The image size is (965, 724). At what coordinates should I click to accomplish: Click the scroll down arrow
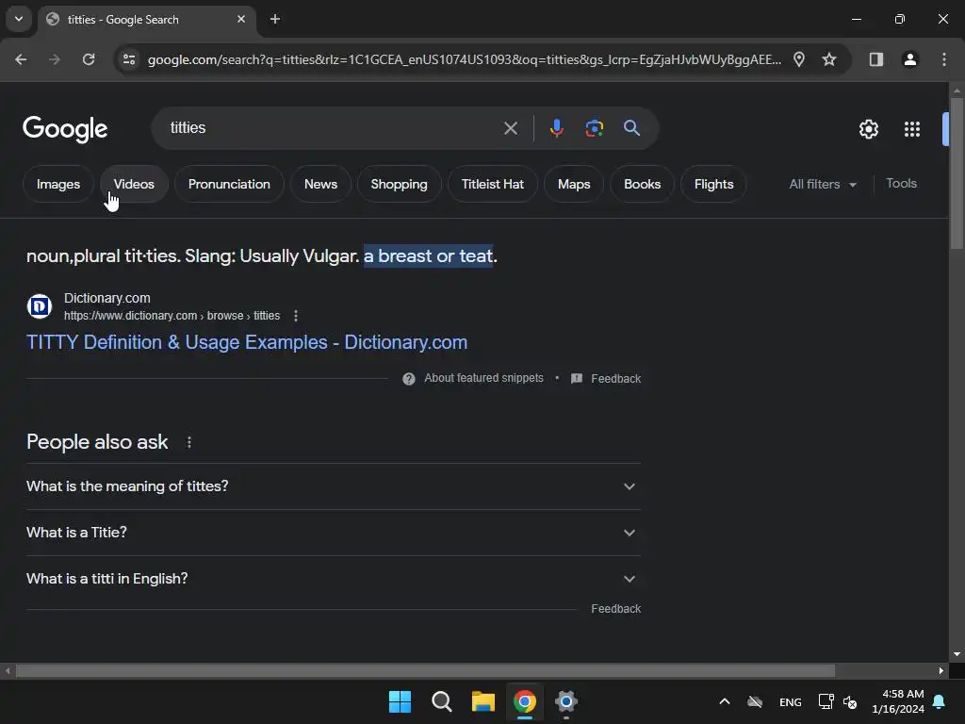click(957, 654)
